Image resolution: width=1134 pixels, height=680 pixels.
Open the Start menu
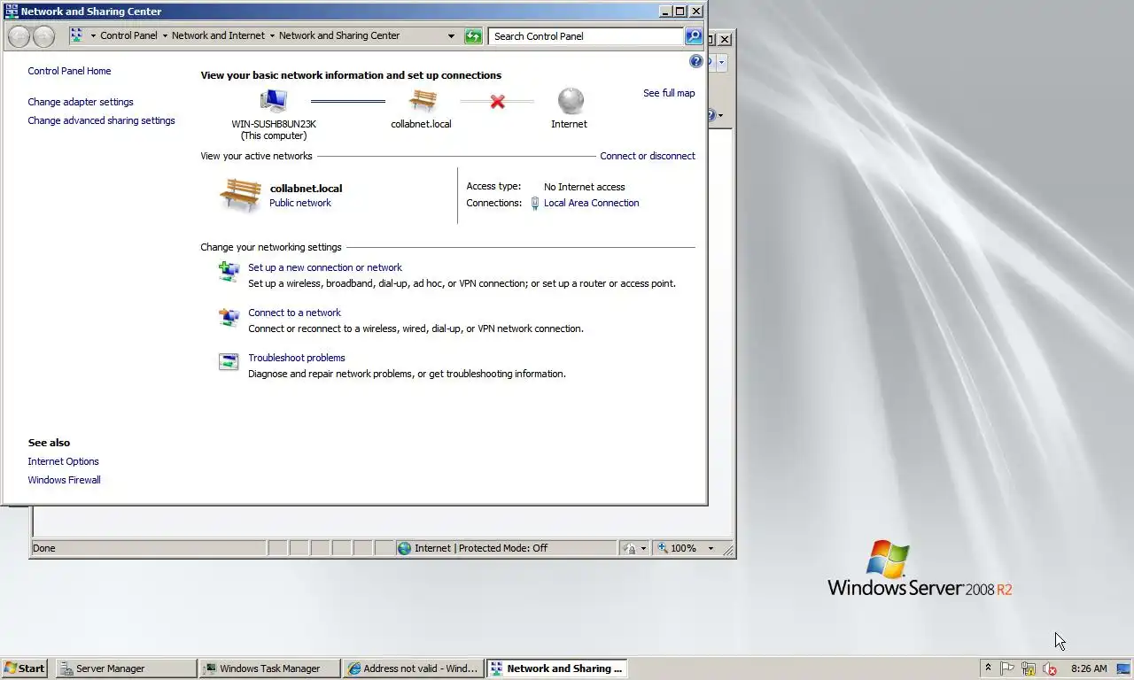[x=25, y=668]
